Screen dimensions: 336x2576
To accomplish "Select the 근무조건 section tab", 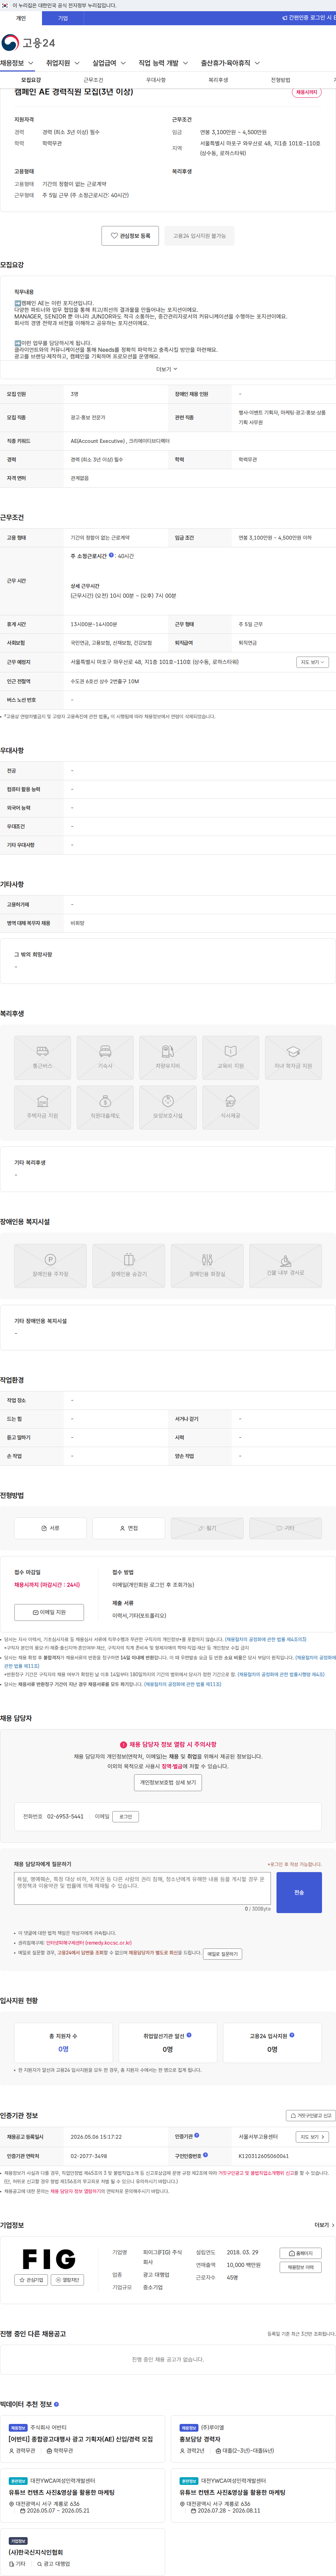I will click(93, 80).
